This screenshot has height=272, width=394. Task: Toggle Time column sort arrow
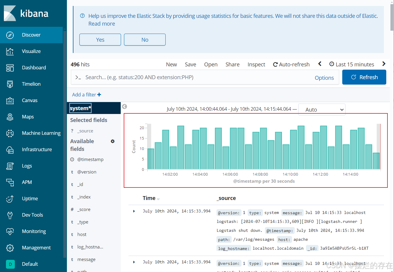(158, 199)
